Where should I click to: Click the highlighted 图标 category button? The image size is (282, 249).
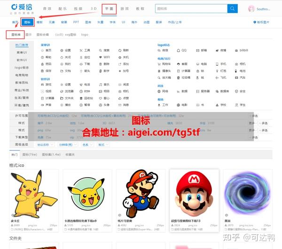pyautogui.click(x=27, y=22)
